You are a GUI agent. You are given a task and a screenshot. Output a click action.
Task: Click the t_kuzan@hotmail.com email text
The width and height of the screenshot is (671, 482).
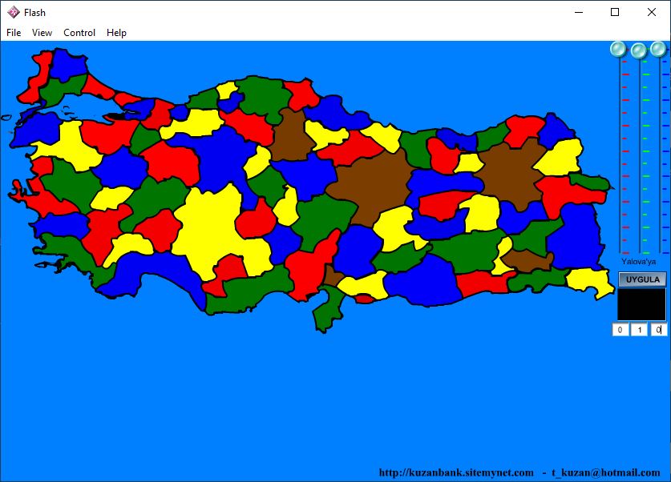pos(605,472)
